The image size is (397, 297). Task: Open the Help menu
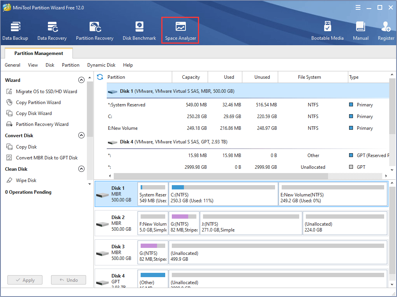(128, 65)
